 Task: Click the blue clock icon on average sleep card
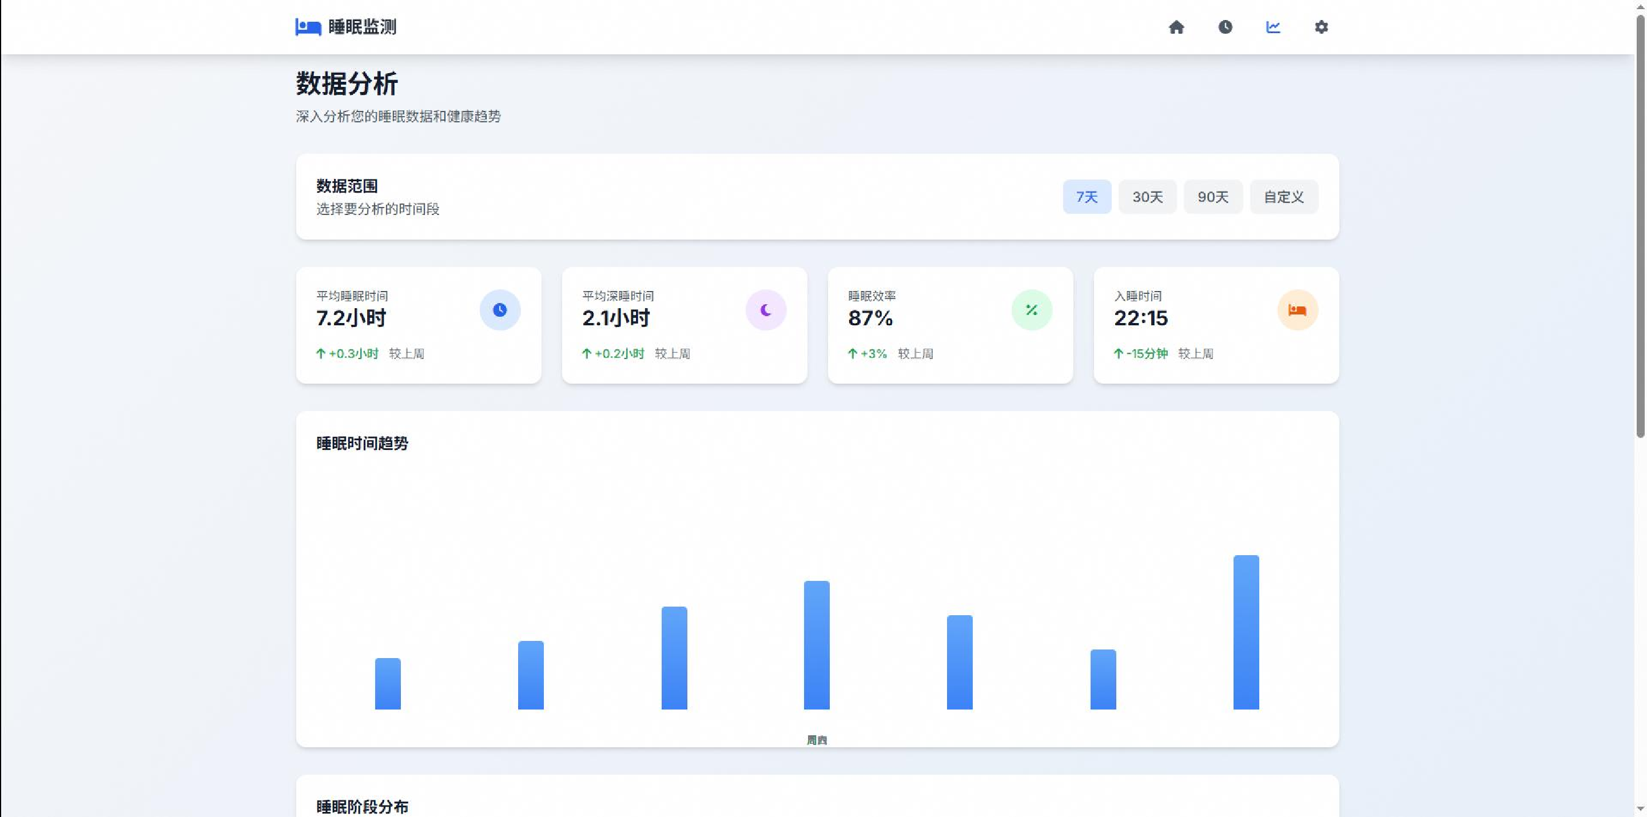click(500, 310)
